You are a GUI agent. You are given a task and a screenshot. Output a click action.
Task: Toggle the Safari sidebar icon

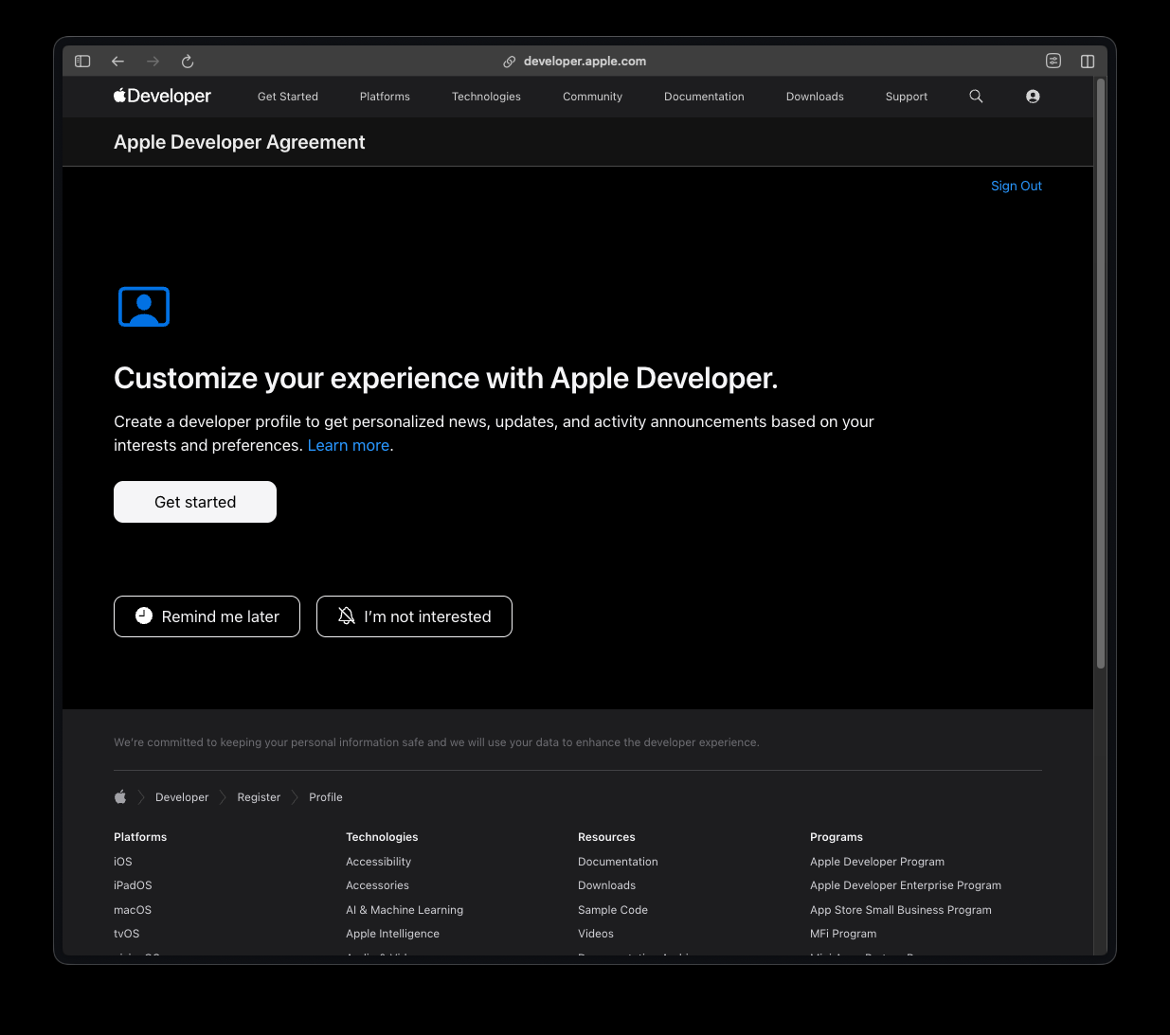click(82, 62)
